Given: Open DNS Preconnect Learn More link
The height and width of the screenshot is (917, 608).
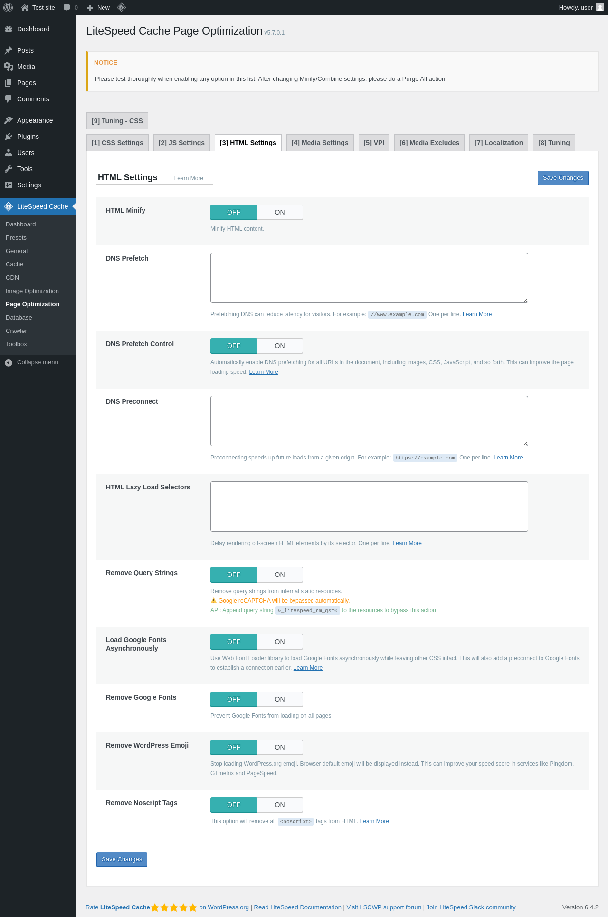Looking at the screenshot, I should [x=508, y=458].
